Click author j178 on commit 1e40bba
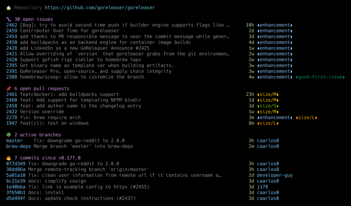The image size is (351, 206). tap(262, 187)
